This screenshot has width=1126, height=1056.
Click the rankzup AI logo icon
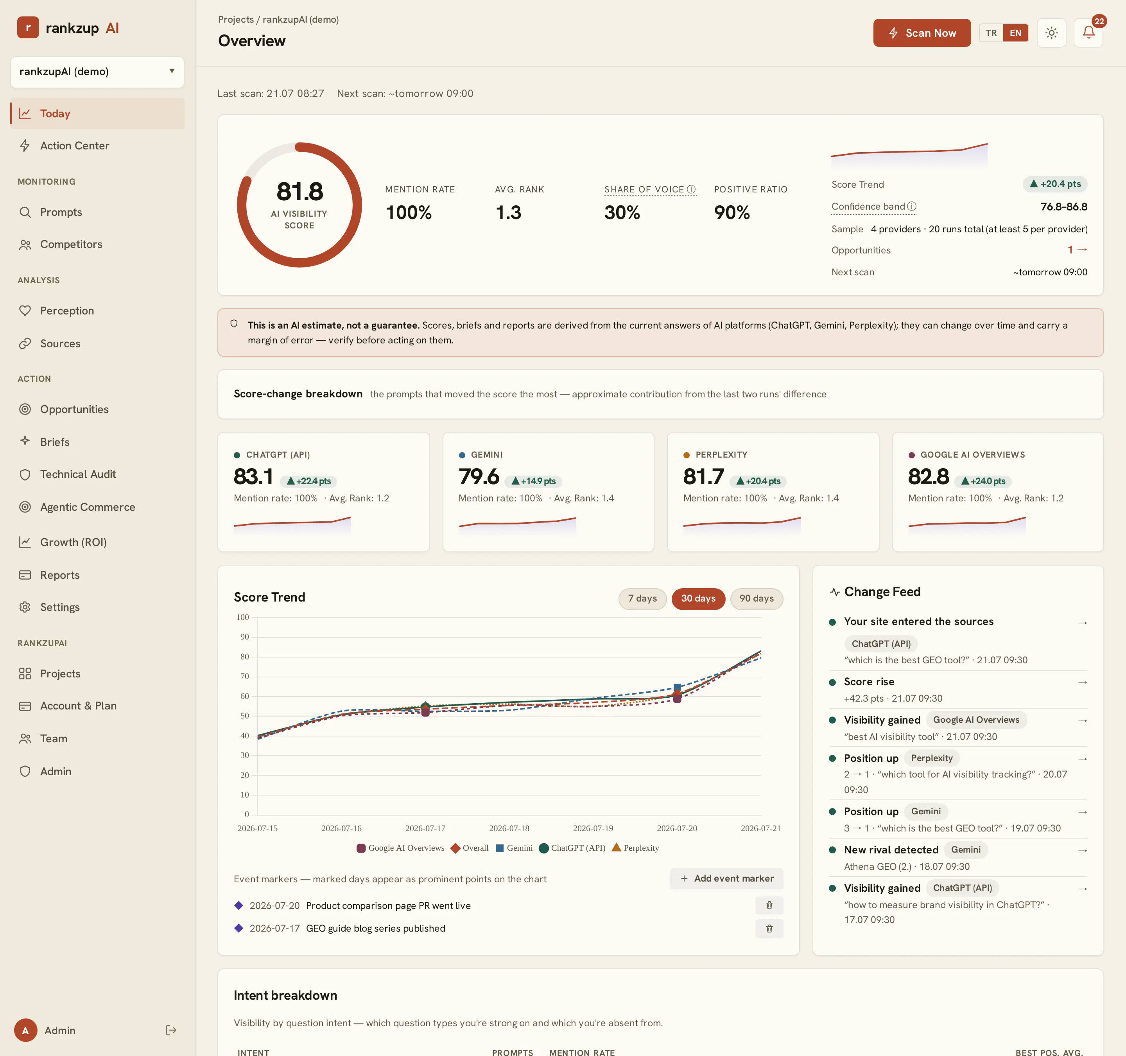point(28,28)
